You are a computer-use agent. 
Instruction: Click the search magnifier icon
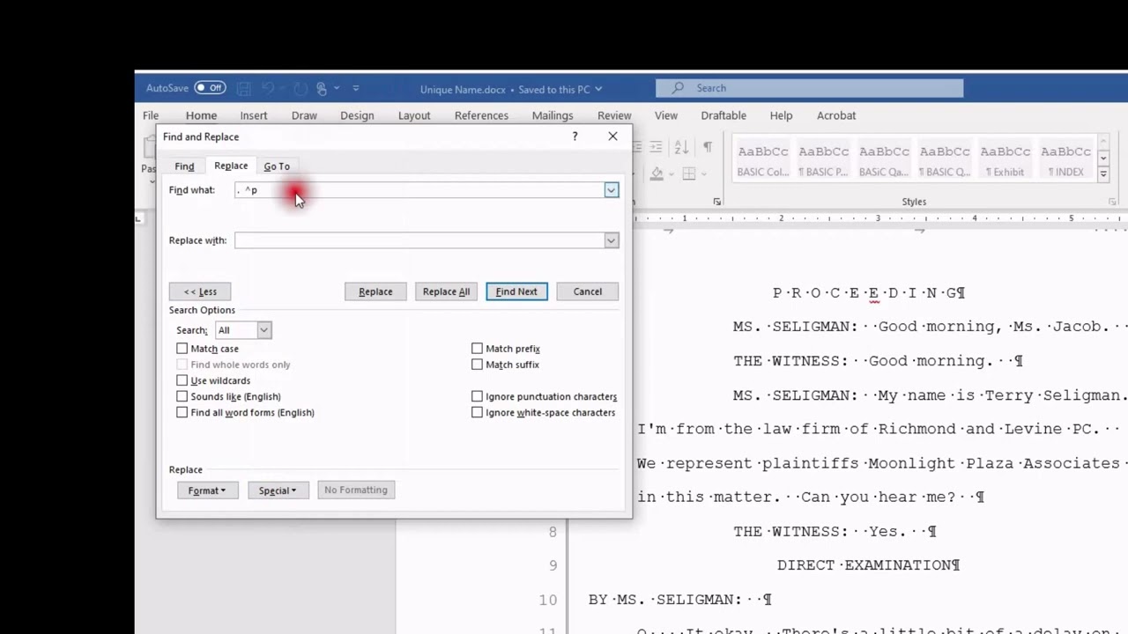point(678,88)
